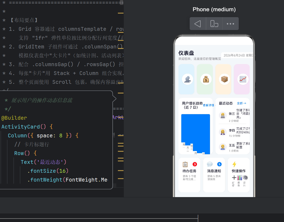This screenshot has height=222, width=284.
Task: Click the 用户增长趋势 (近 7 日) heading
Action: (192, 105)
